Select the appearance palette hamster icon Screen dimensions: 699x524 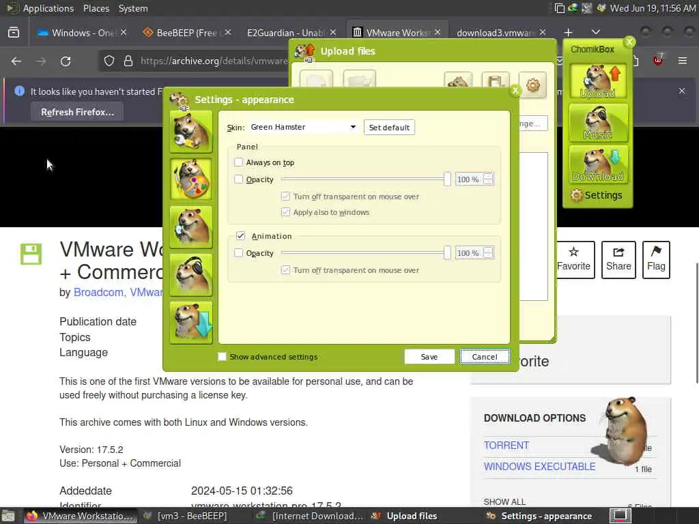coord(191,179)
